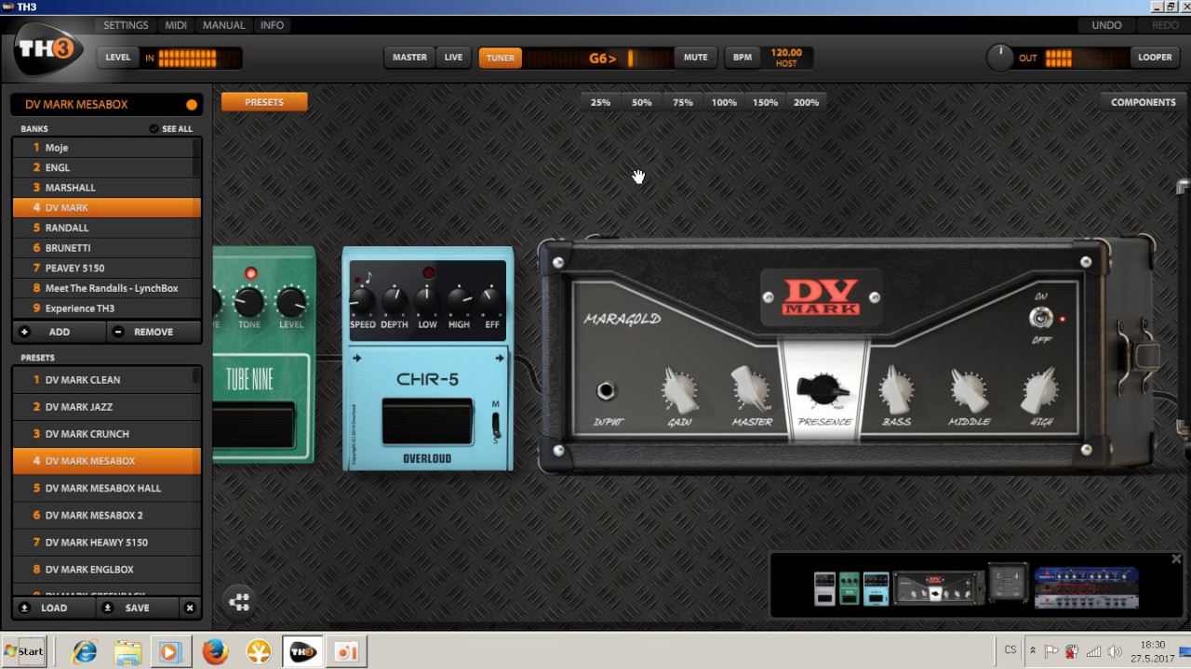
Task: Click the output volume knob
Action: [999, 58]
